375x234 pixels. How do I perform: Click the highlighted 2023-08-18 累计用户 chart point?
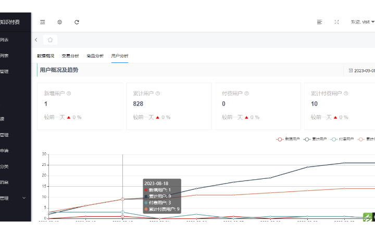click(x=123, y=199)
